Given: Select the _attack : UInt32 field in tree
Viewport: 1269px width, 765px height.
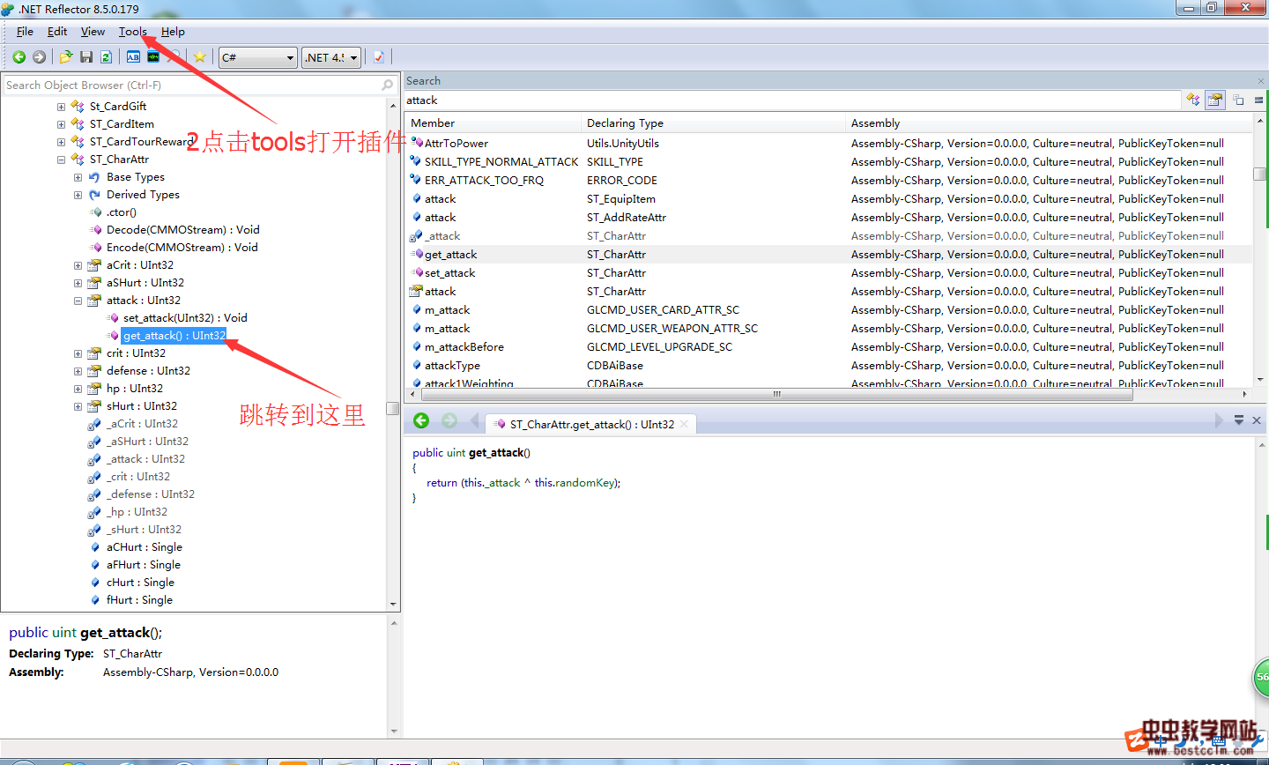Looking at the screenshot, I should point(146,459).
